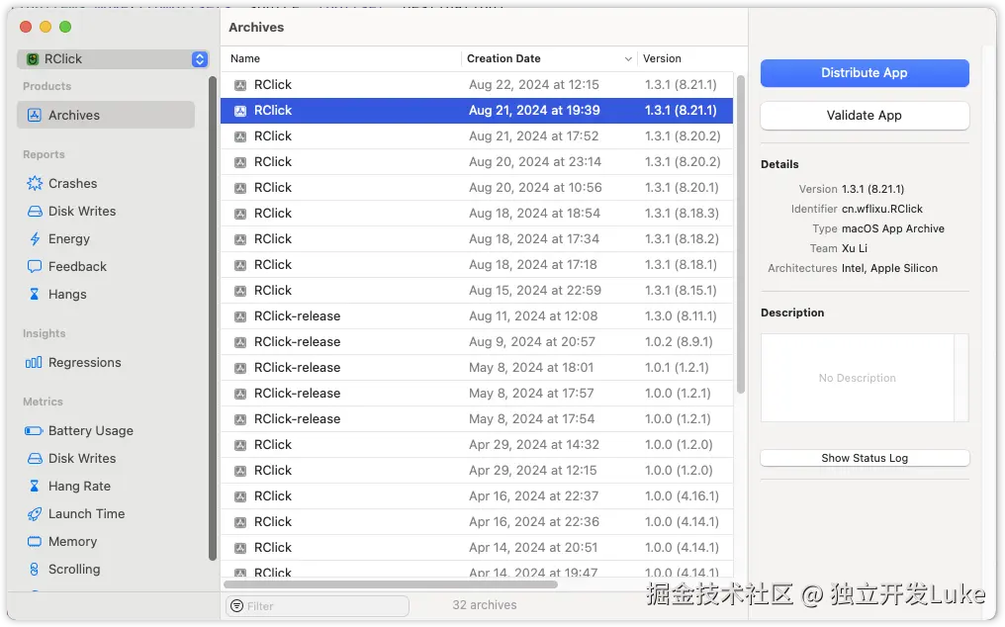
Task: Click archive icon of Aug 22 12:15 row
Action: pyautogui.click(x=240, y=85)
